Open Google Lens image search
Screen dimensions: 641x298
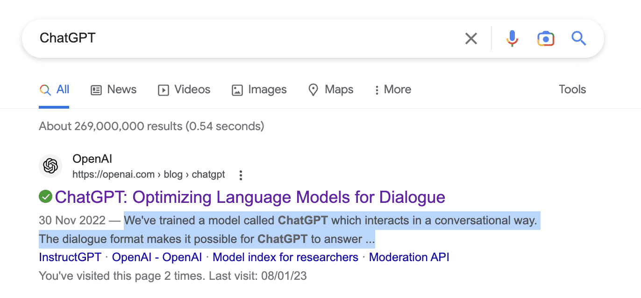tap(546, 38)
